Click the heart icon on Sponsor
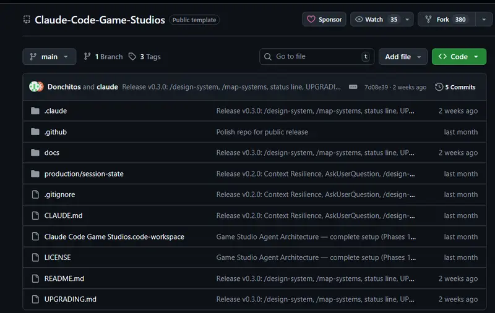495x313 pixels. pos(311,19)
